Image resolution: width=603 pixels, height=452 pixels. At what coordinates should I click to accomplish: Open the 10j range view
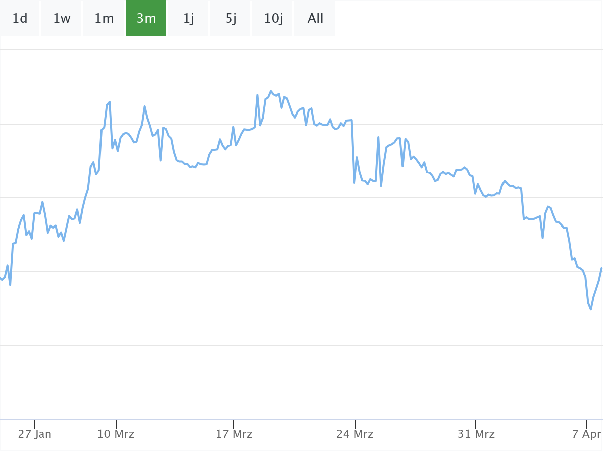point(273,19)
